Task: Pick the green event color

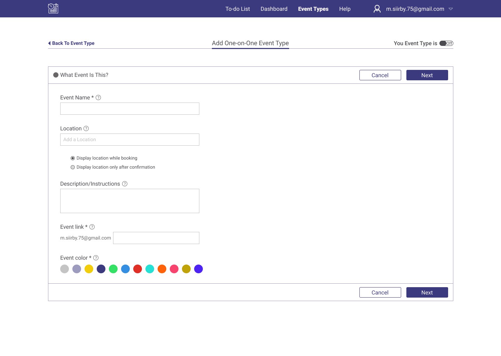Action: click(x=113, y=269)
